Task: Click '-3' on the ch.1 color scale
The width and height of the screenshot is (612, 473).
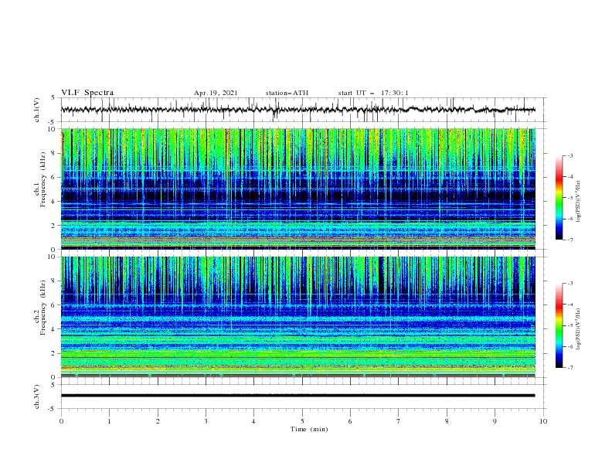Action: click(569, 155)
